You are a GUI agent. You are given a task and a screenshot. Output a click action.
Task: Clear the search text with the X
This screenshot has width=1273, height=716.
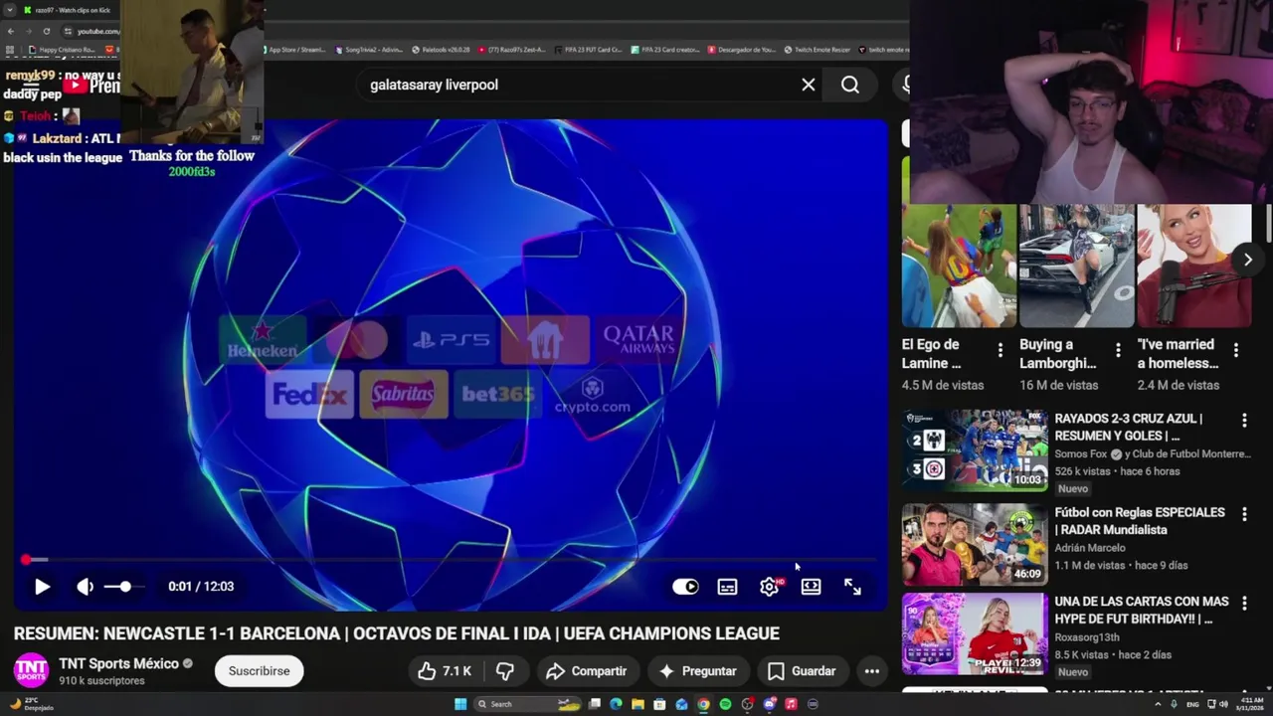pos(809,85)
